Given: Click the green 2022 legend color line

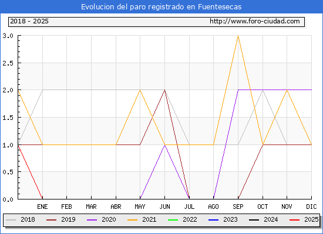Looking at the screenshot, I should click(173, 220).
